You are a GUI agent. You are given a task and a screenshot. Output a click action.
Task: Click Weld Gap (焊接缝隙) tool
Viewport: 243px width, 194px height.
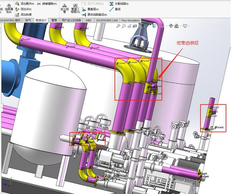pyautogui.click(x=47, y=4)
